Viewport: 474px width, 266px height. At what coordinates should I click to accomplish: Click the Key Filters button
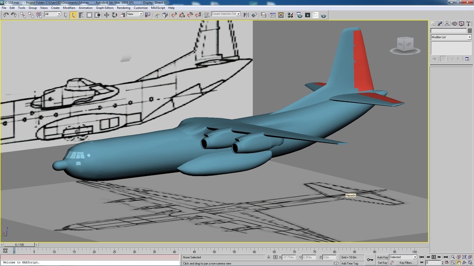point(406,263)
